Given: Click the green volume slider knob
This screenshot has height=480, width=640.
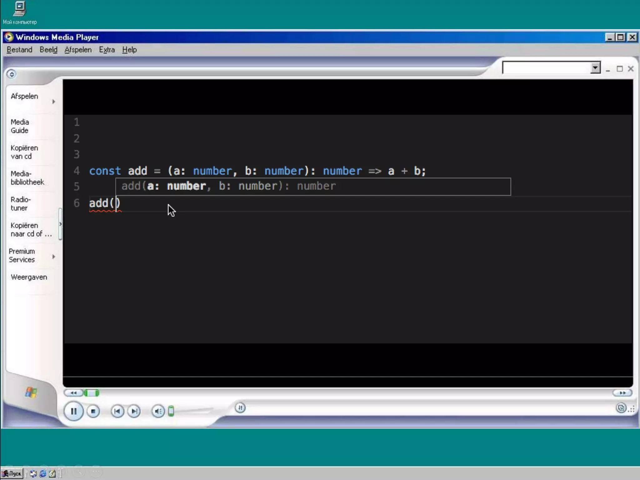Looking at the screenshot, I should (x=171, y=411).
